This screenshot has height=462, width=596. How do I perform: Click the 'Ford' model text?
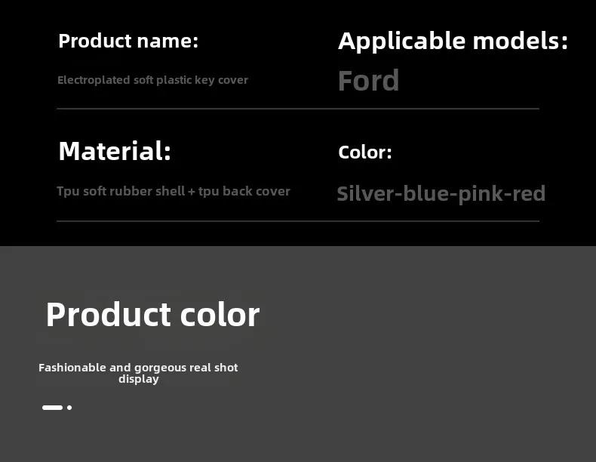[x=368, y=81]
